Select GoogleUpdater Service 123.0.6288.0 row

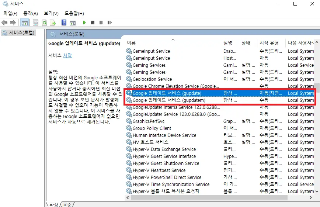point(220,114)
